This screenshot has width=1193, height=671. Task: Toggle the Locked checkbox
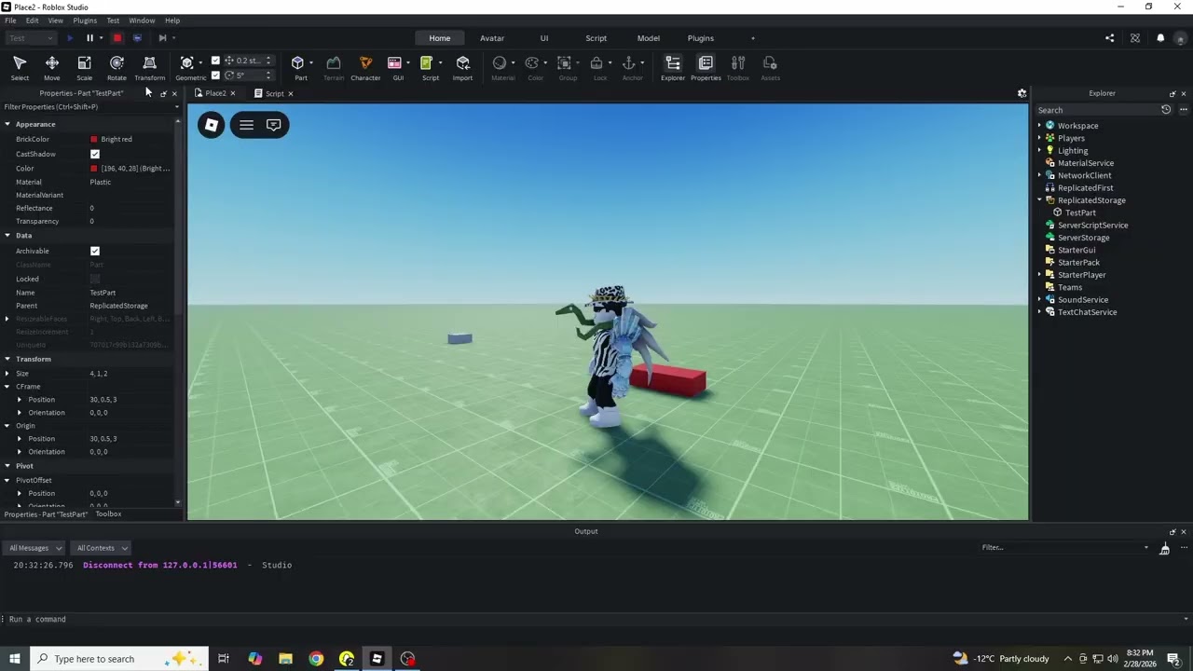95,279
